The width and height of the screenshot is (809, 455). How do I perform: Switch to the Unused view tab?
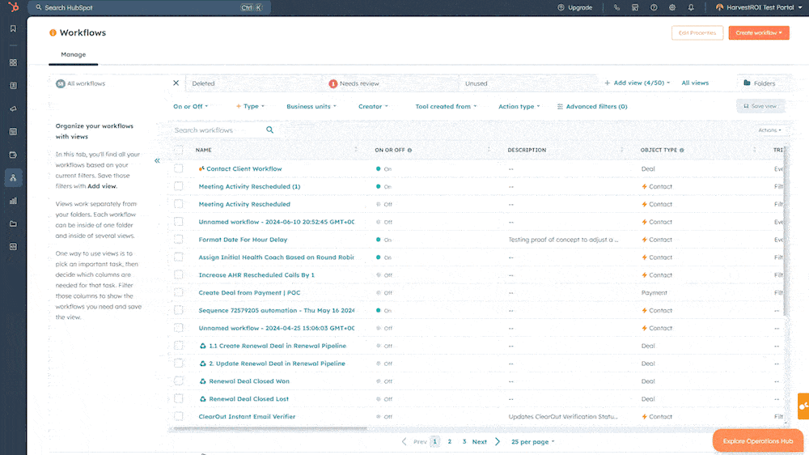[x=476, y=83]
